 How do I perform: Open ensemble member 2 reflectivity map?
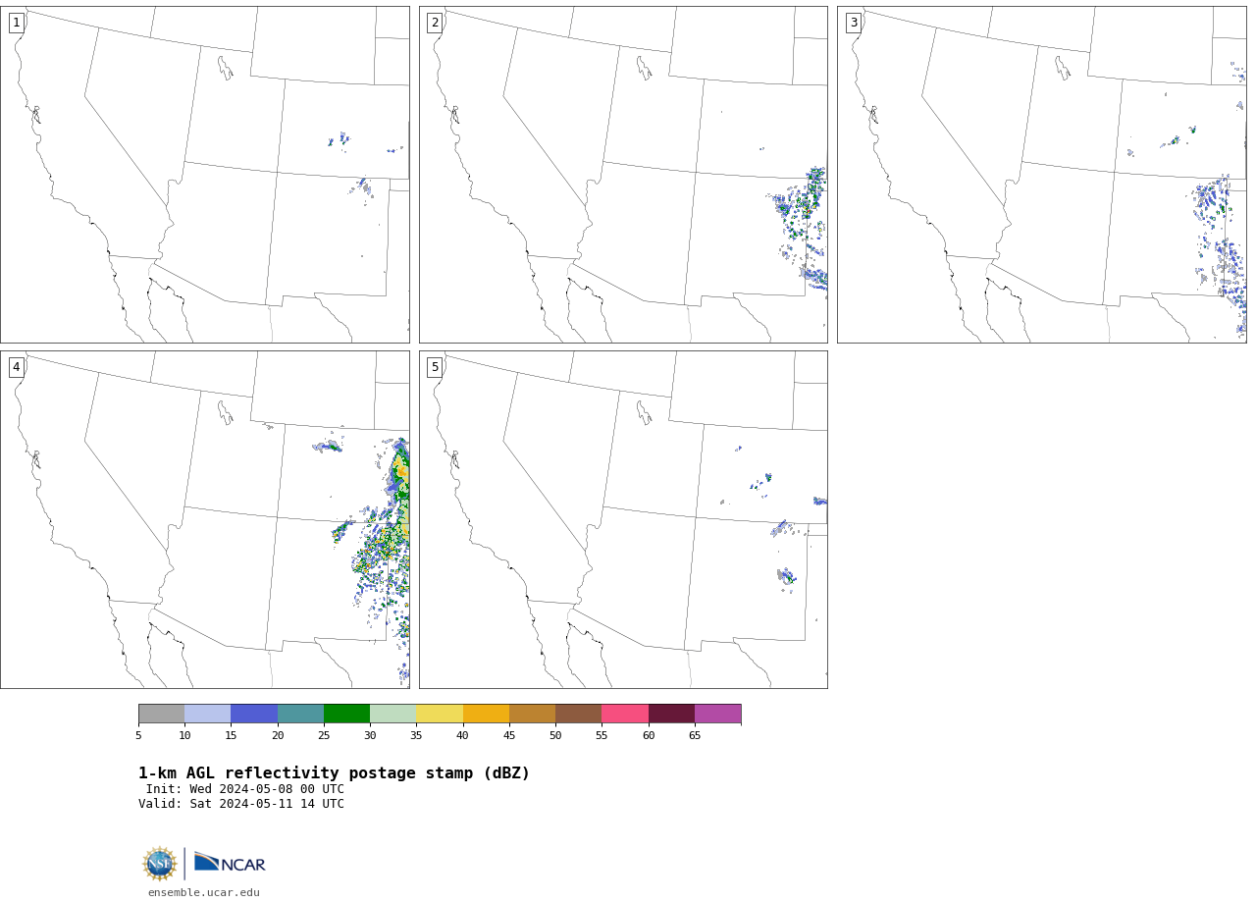(623, 175)
